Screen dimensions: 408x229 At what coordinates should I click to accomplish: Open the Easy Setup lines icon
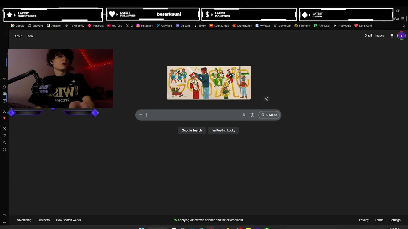coord(403,19)
